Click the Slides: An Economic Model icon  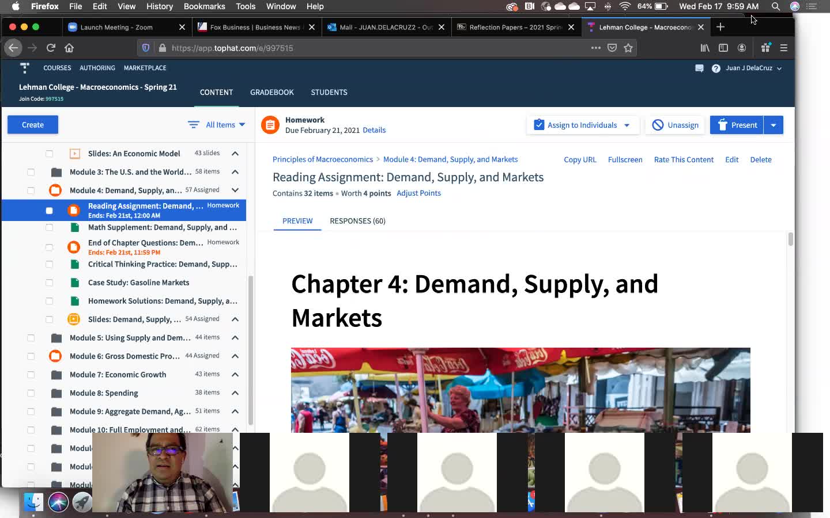coord(74,154)
